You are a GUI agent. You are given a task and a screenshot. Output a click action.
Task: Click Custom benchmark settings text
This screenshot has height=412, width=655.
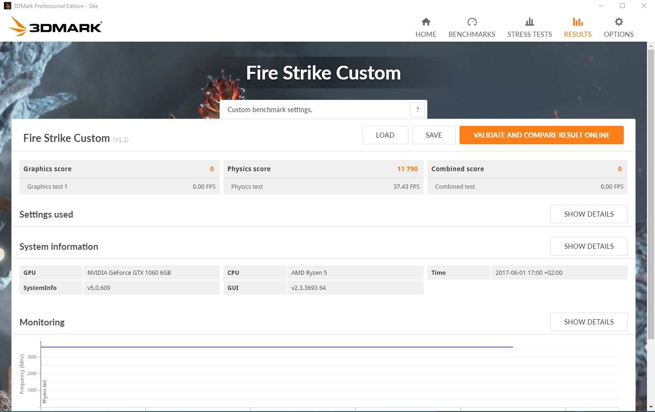270,110
